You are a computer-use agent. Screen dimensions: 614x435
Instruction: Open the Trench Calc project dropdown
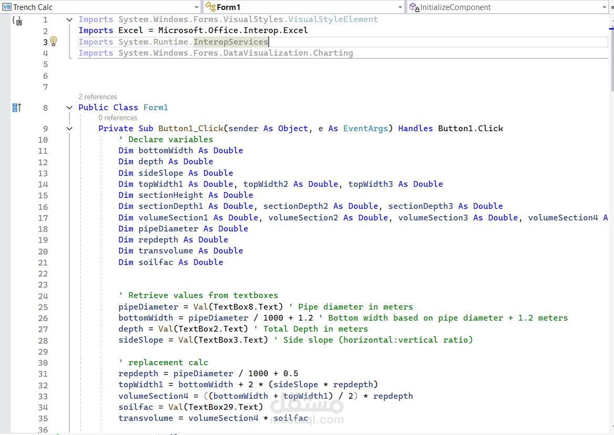click(x=197, y=7)
